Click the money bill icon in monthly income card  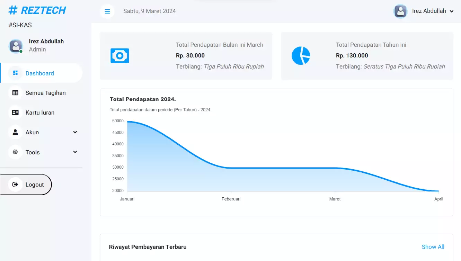coord(120,56)
